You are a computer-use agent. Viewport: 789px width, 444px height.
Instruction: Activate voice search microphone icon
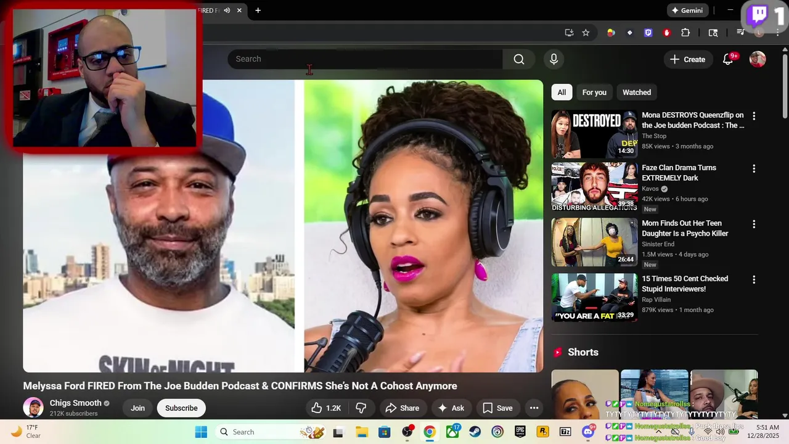click(554, 59)
